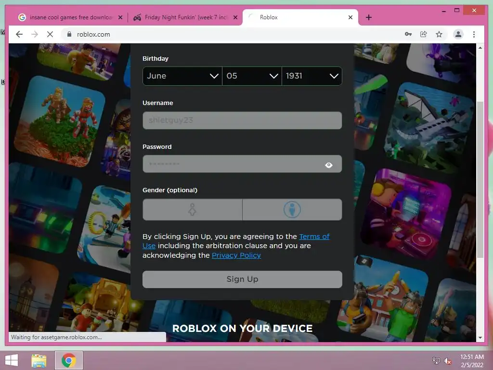Close the Friday Night Funkin' tab

tap(235, 17)
